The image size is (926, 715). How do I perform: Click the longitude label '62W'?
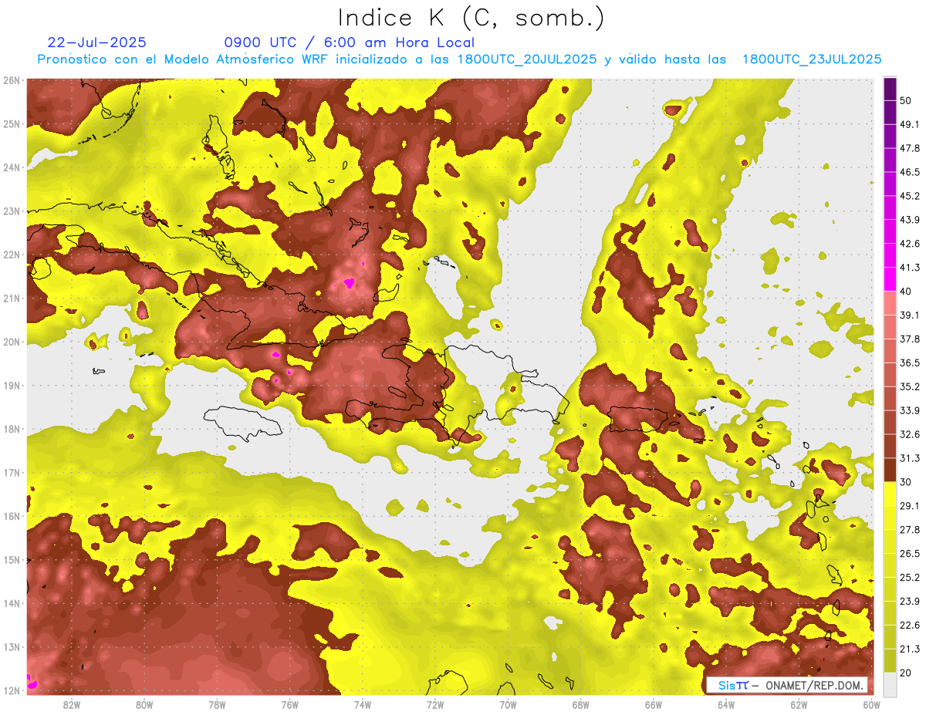point(799,704)
